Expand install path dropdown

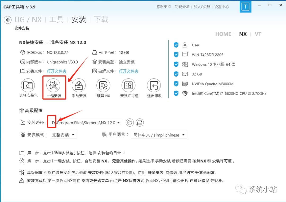pos(119,123)
